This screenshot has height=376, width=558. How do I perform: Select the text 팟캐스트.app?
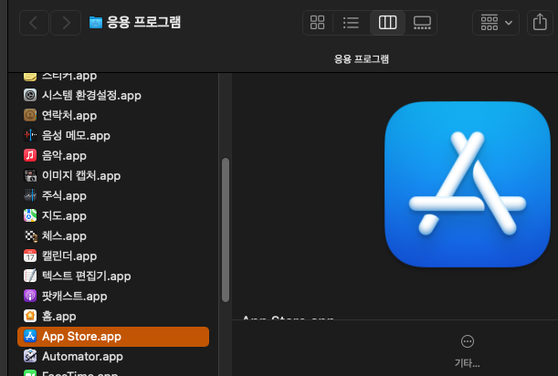coord(74,297)
